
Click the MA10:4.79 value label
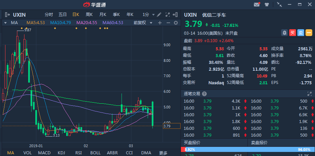pyautogui.click(x=60, y=23)
